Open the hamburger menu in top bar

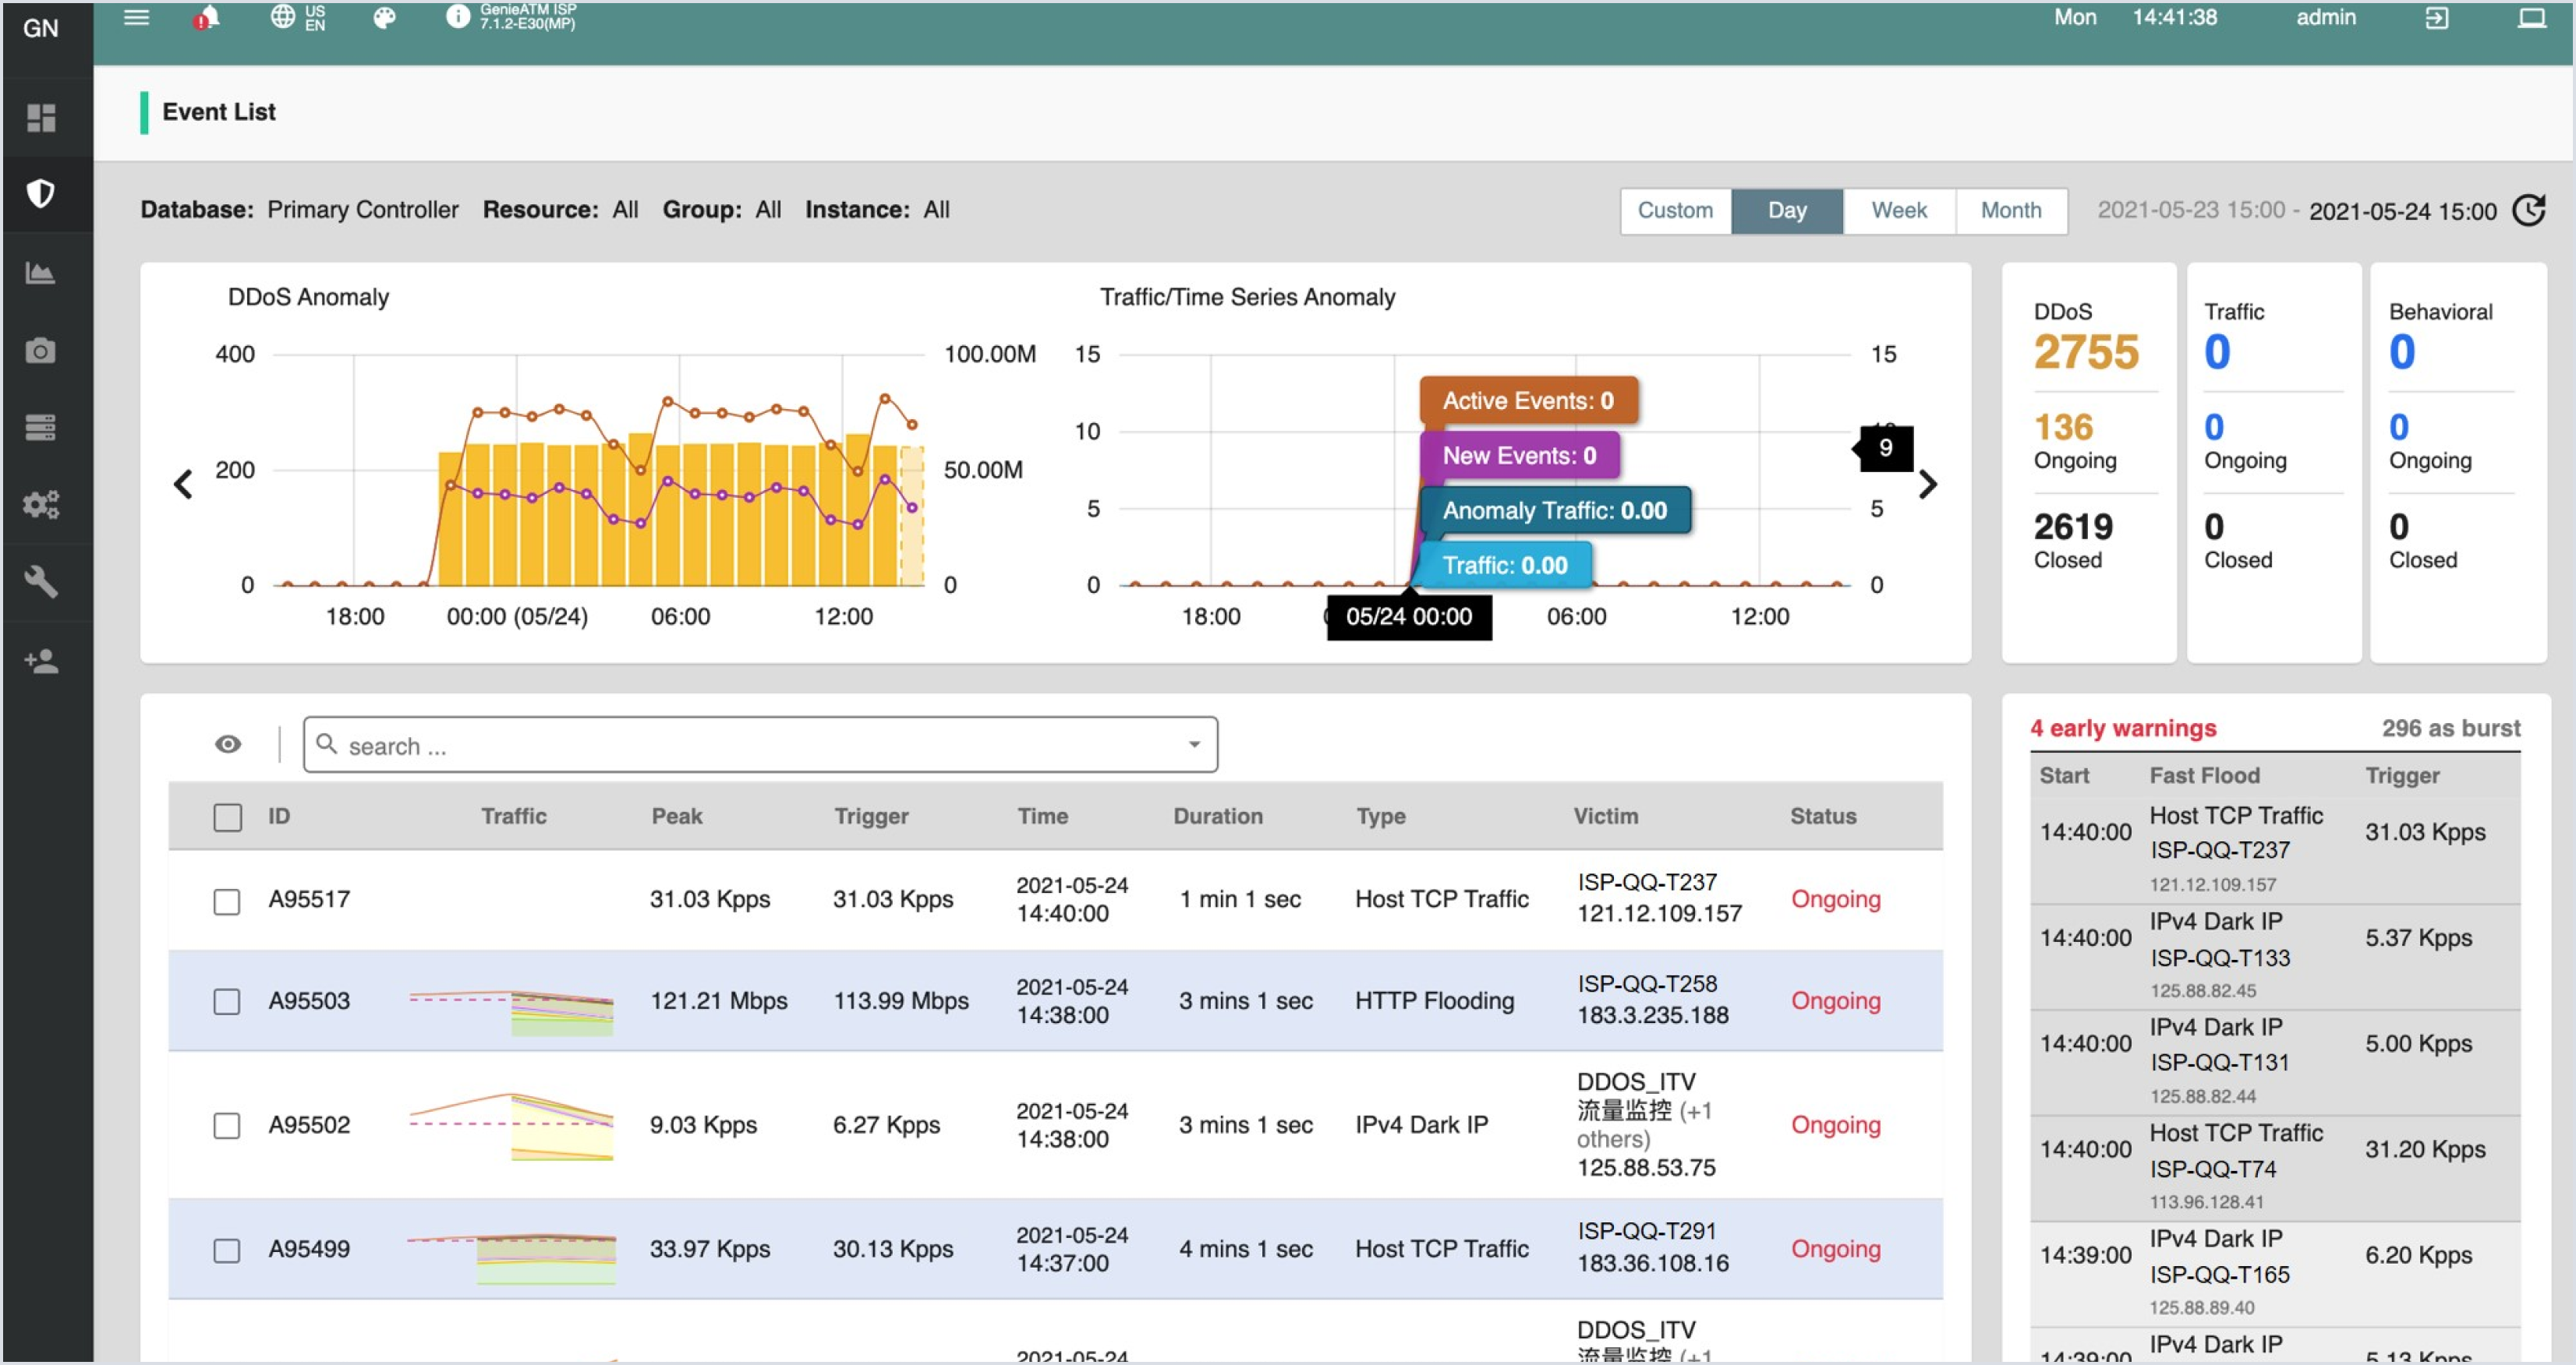coord(136,18)
